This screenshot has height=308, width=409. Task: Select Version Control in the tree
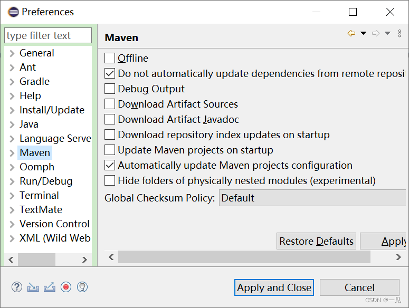54,224
